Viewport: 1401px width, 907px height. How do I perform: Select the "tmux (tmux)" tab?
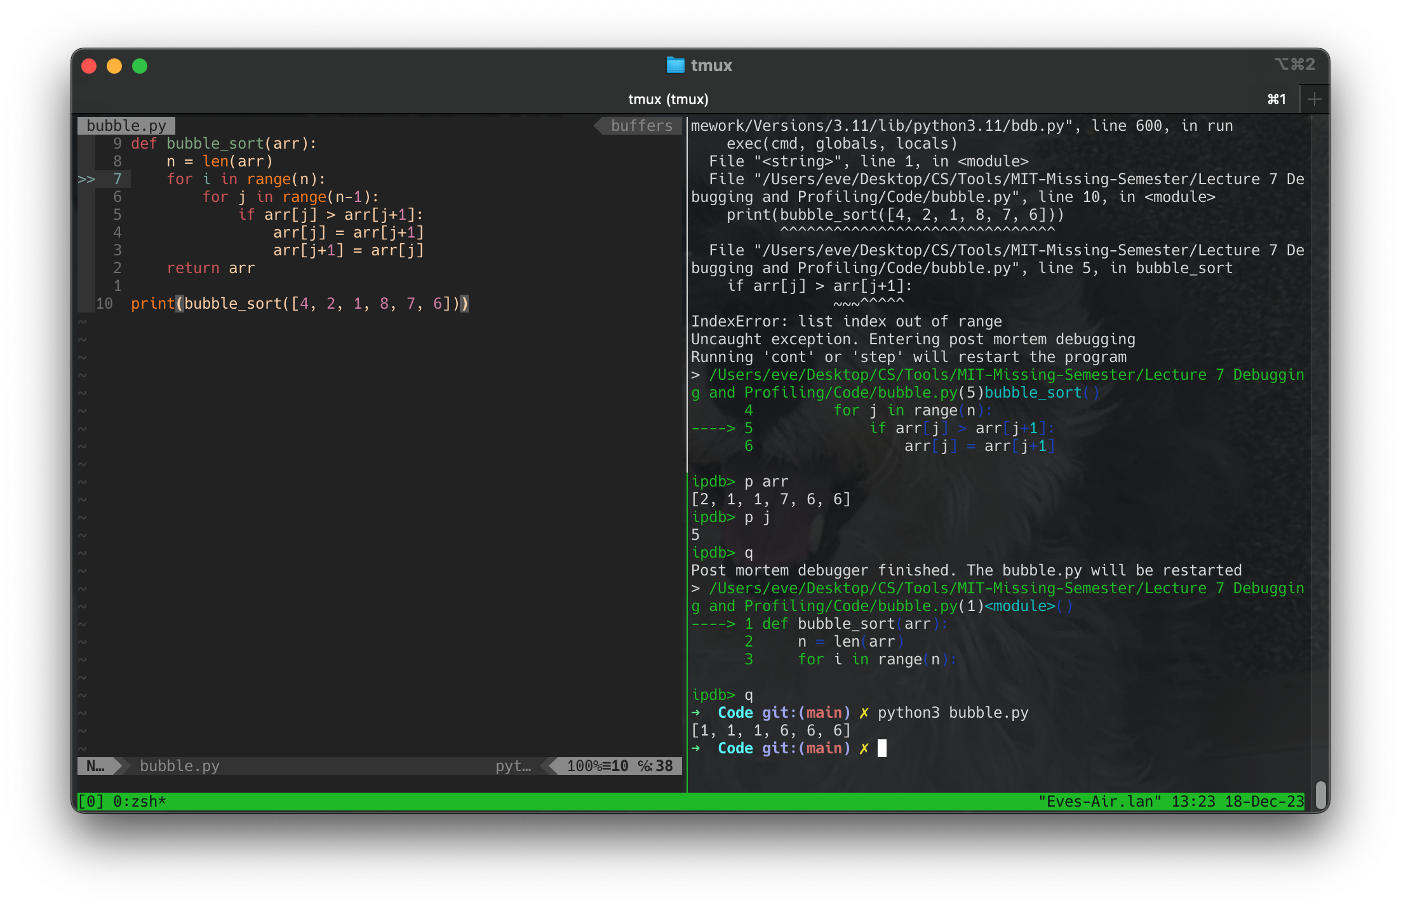pos(667,99)
